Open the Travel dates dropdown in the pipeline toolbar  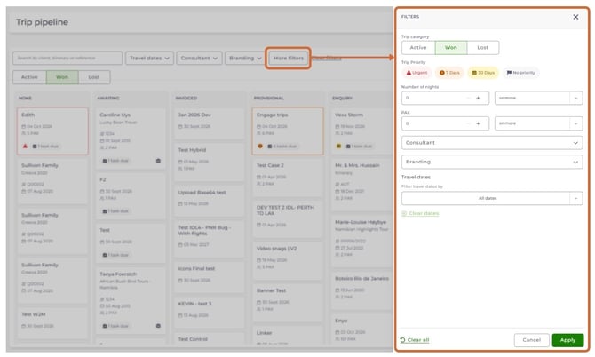pos(149,58)
